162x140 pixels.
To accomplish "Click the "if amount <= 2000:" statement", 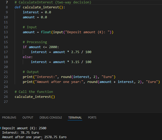I will pyautogui.click(x=41, y=47).
